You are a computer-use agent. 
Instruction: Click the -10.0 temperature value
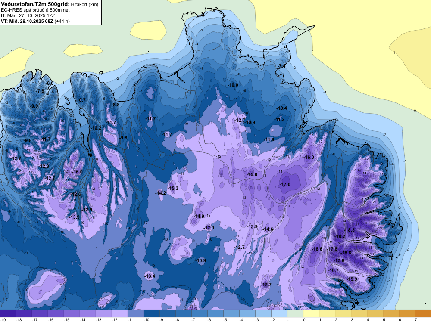coord(233,85)
